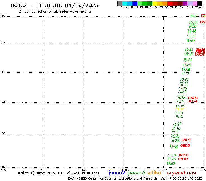This screenshot has height=181, width=206.
Task: Click the 17.34 wave height value
Action: (x=172, y=155)
